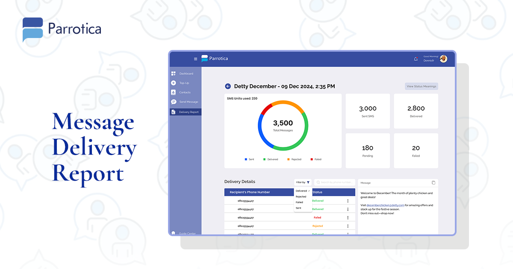Click the Send Message chat bubble icon
Screen dimensions: 513x269
click(x=174, y=102)
